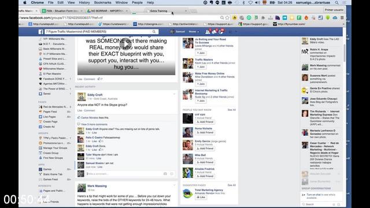The image size is (370, 208).
Task: Attach a photo with the comment camera icon
Action: click(165, 174)
